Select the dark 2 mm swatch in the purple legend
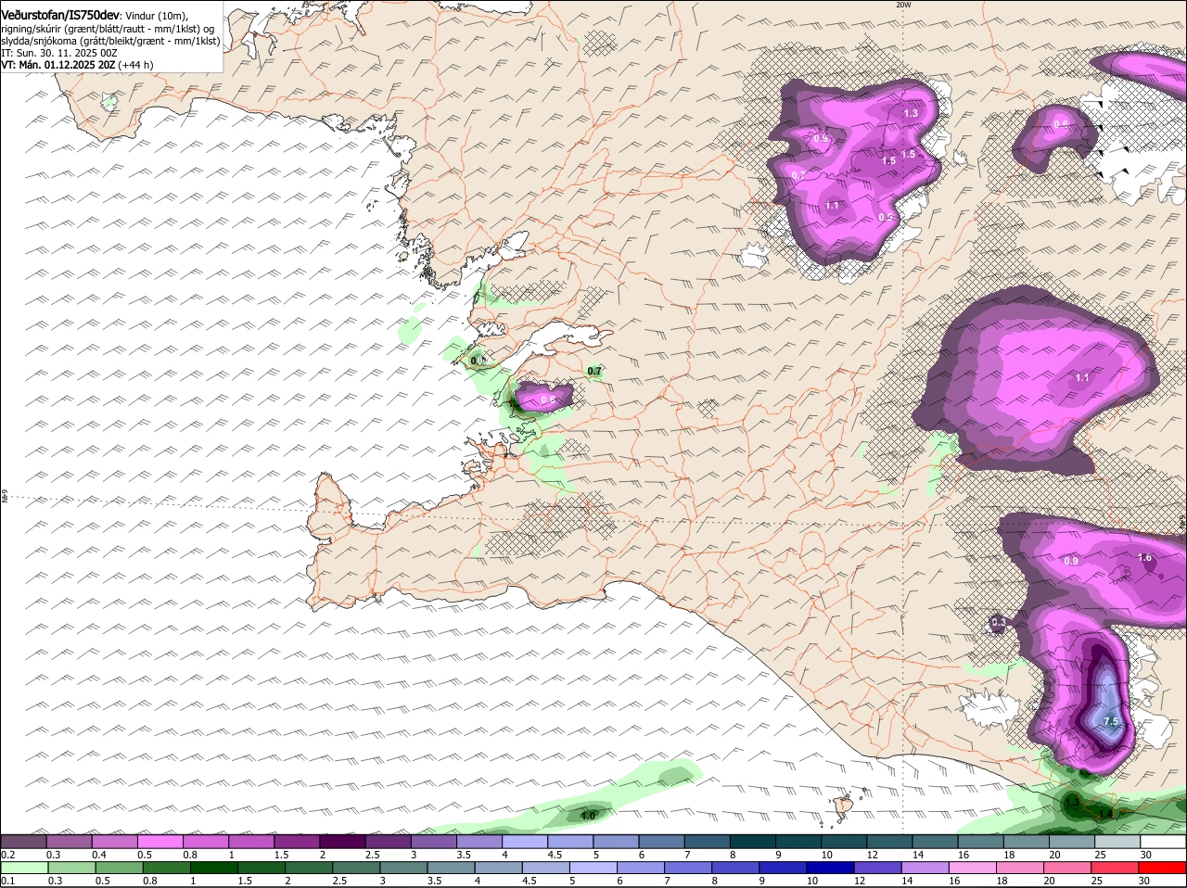 342,841
